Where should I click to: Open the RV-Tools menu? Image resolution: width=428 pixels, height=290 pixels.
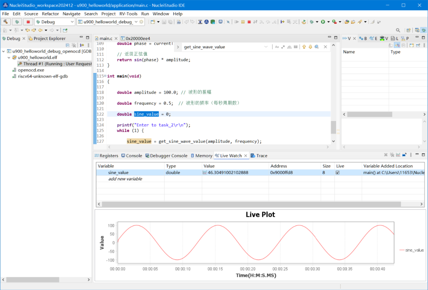click(128, 13)
